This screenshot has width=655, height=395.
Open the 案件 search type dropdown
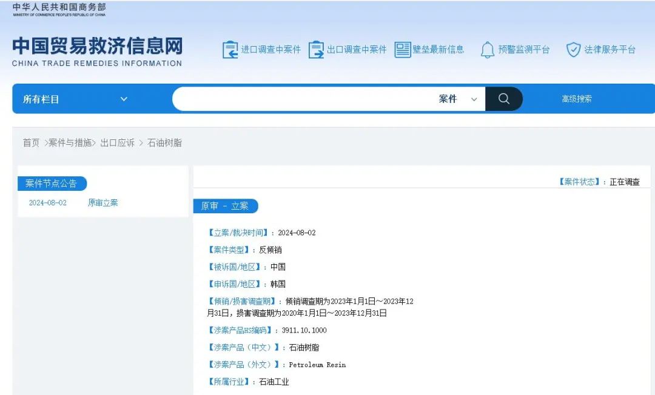[x=457, y=99]
